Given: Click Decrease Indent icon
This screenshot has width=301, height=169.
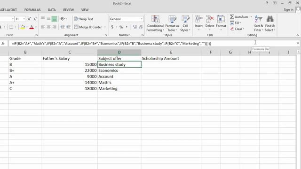Looking at the screenshot, I should [x=63, y=27].
